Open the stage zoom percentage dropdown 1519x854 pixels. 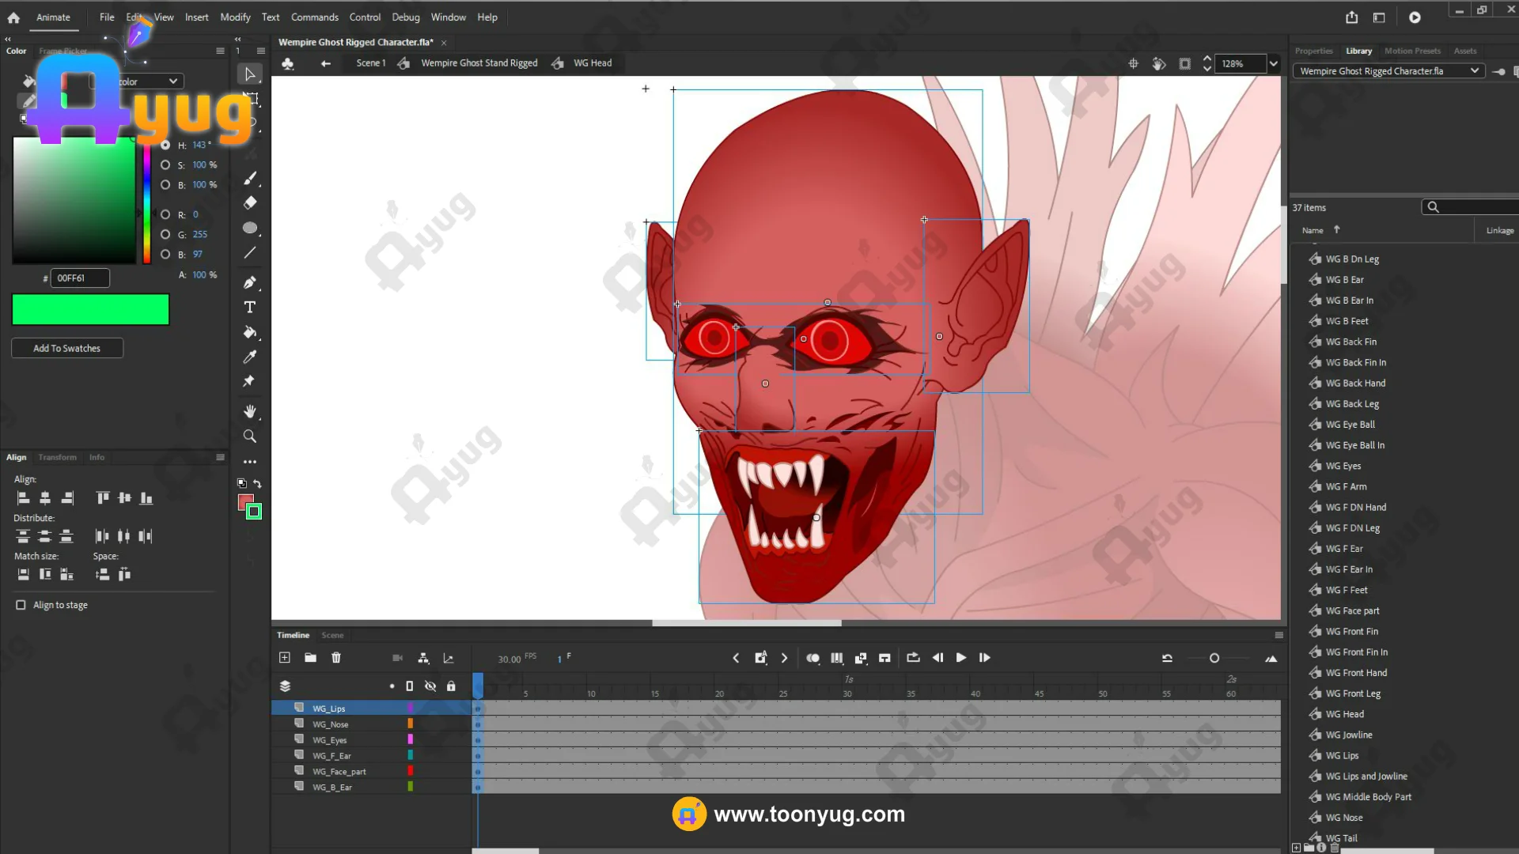(1274, 64)
